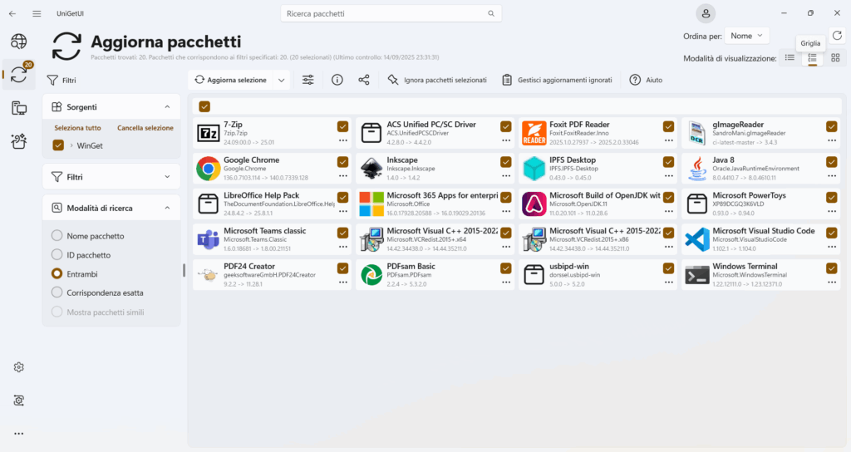Click Microsoft 365 Apps for enterprise package name
This screenshot has width=851, height=452.
[x=442, y=195]
